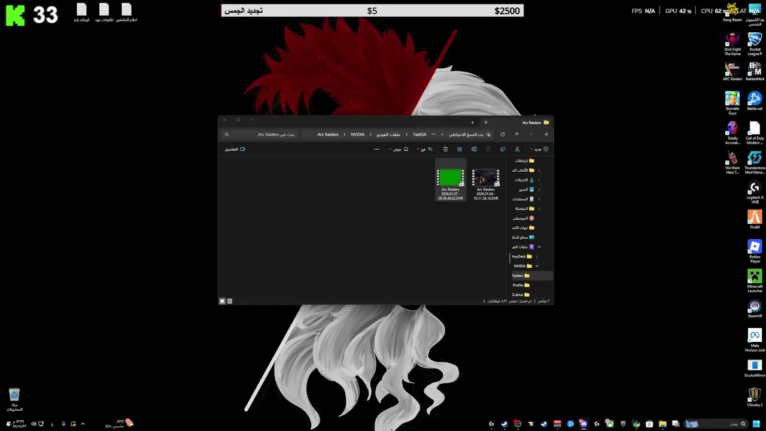
Task: Open Discord from the taskbar
Action: (x=583, y=424)
